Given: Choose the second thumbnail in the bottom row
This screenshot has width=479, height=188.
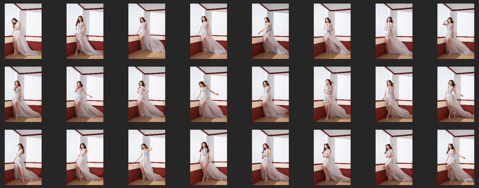Looking at the screenshot, I should pos(85,157).
